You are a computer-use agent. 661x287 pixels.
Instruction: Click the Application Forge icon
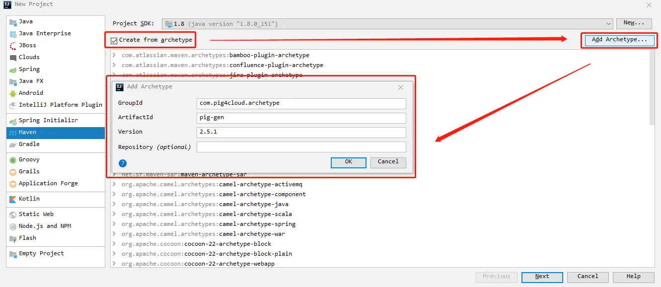coord(13,184)
